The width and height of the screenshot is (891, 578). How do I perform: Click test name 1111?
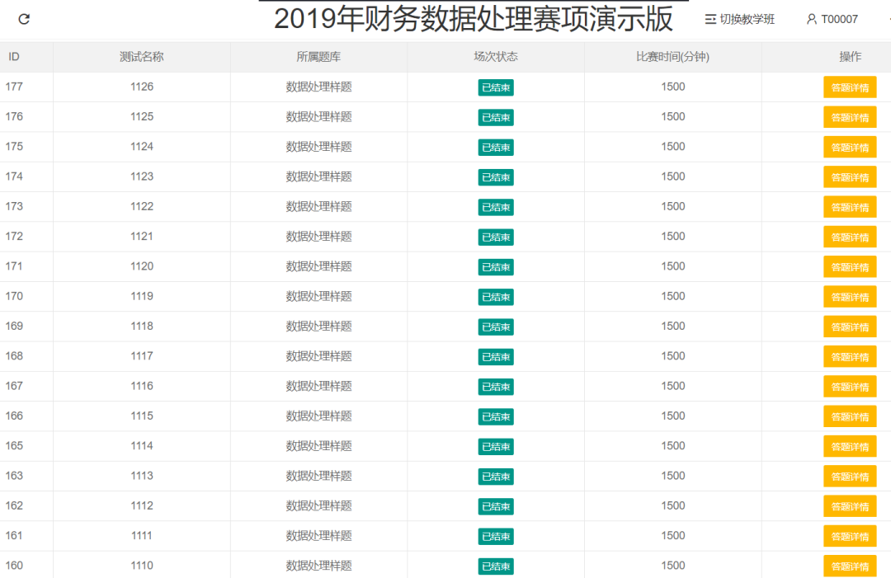142,535
